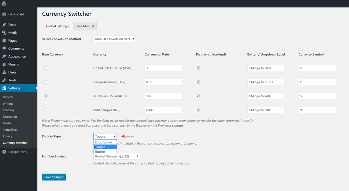Image resolution: width=349 pixels, height=191 pixels.
Task: Switch to Global Settings tab
Action: click(57, 26)
